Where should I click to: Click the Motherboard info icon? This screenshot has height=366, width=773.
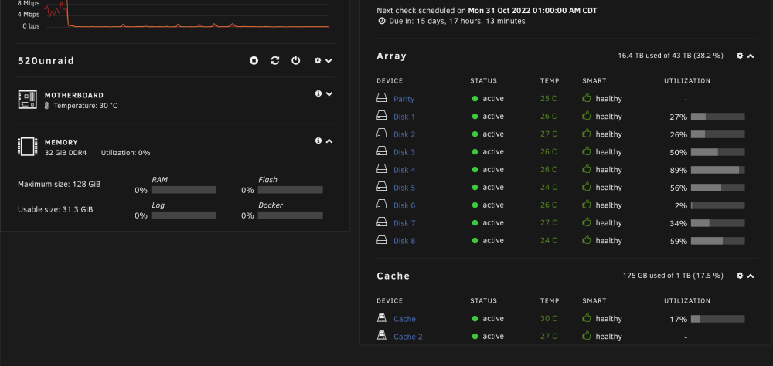[318, 93]
